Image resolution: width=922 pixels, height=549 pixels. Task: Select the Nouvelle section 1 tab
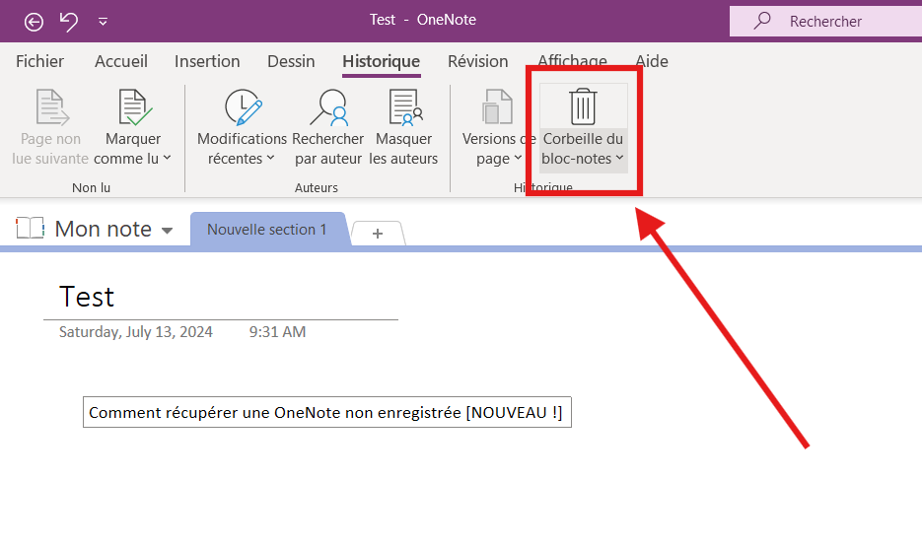tap(267, 230)
